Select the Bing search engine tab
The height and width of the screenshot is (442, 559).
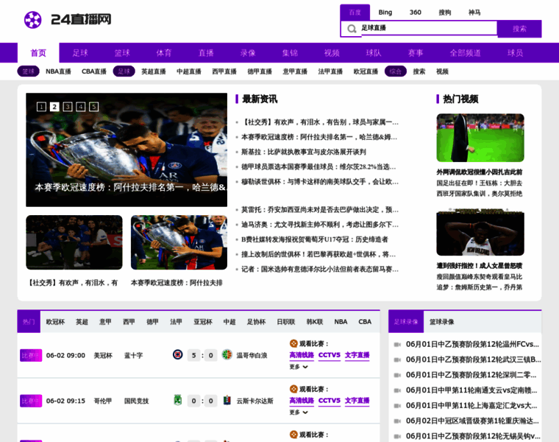(385, 13)
